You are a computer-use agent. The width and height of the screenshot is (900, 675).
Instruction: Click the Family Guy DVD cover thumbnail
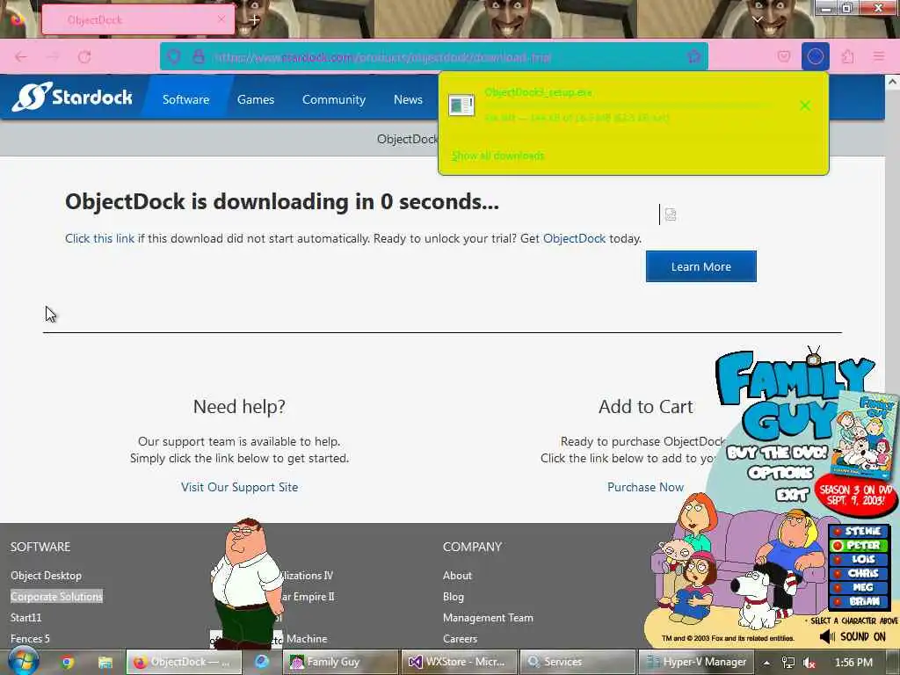[x=864, y=435]
